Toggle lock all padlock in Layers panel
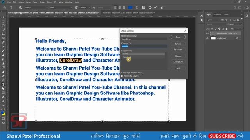This screenshot has width=250, height=140. coord(227,29)
